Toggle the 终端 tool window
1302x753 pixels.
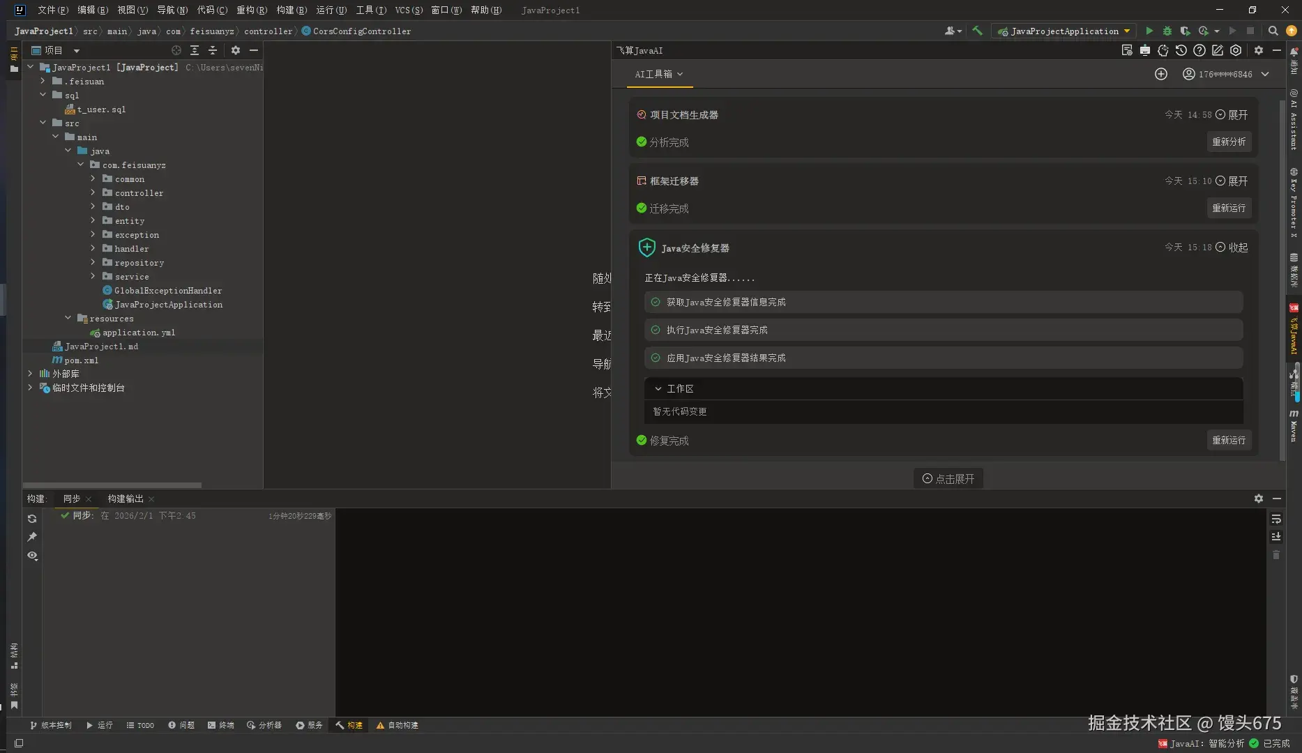[x=221, y=725]
